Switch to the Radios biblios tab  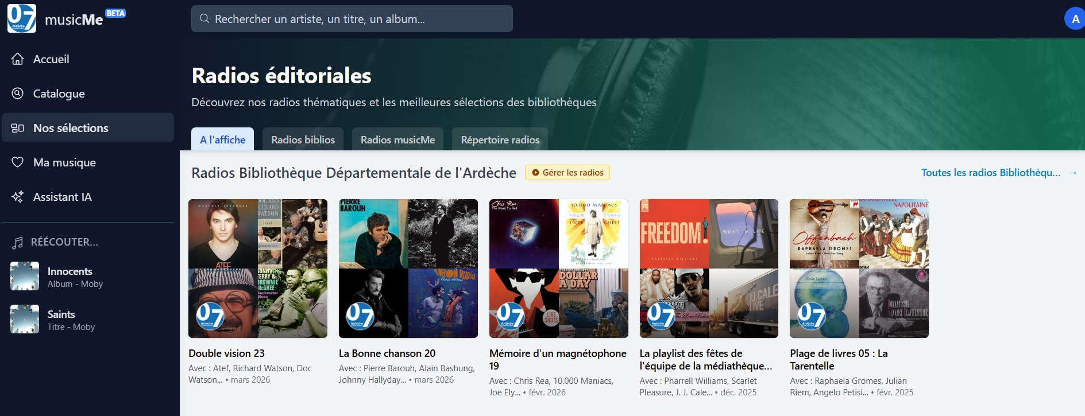(x=303, y=139)
